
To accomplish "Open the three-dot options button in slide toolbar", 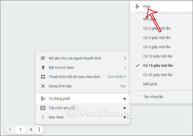I will [39, 129].
